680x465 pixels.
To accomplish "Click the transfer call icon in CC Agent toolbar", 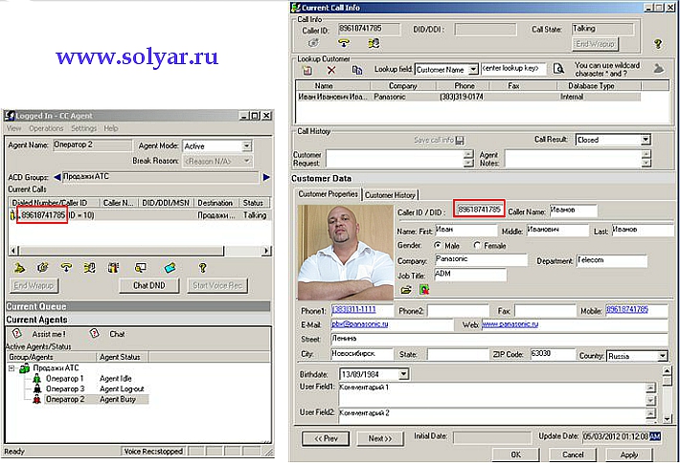I will click(x=89, y=268).
